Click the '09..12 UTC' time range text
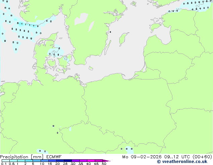This screenshot has width=213, height=165. 177,157
